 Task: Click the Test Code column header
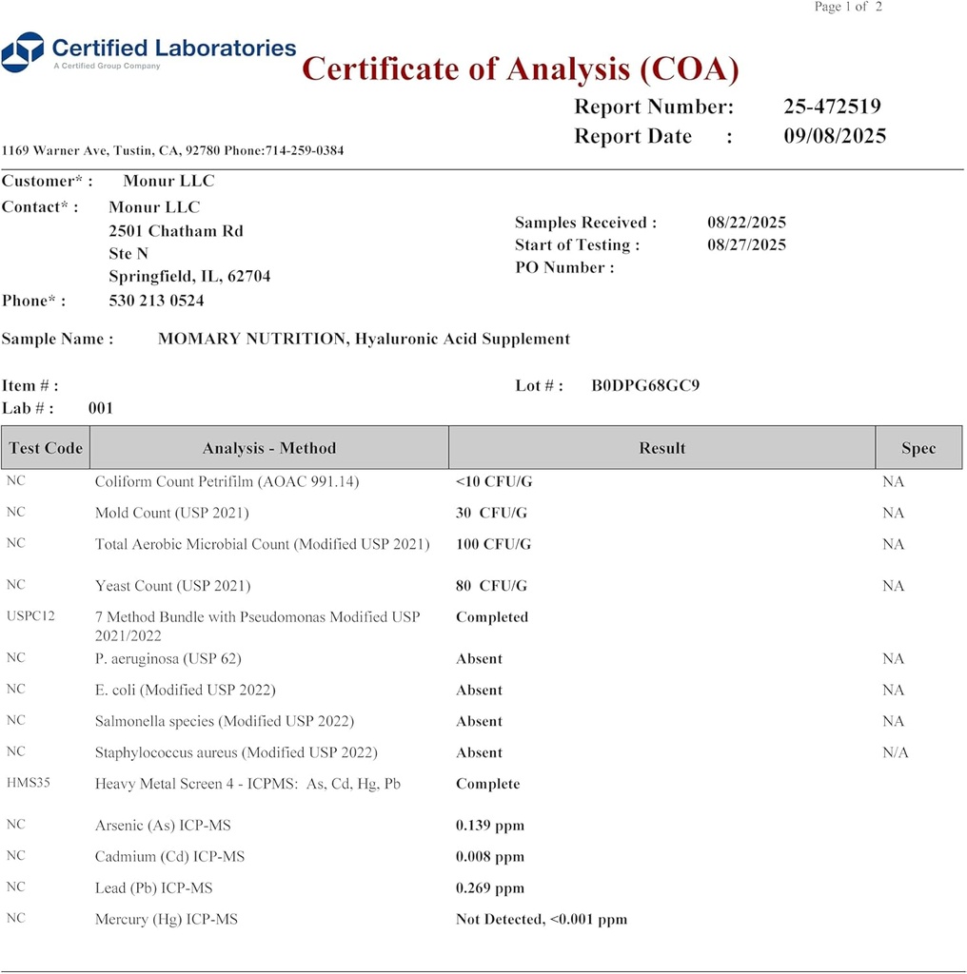click(46, 448)
